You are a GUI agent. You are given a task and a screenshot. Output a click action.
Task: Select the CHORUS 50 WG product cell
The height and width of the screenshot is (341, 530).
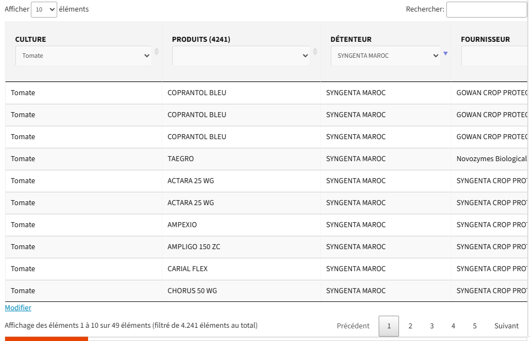[x=241, y=291]
